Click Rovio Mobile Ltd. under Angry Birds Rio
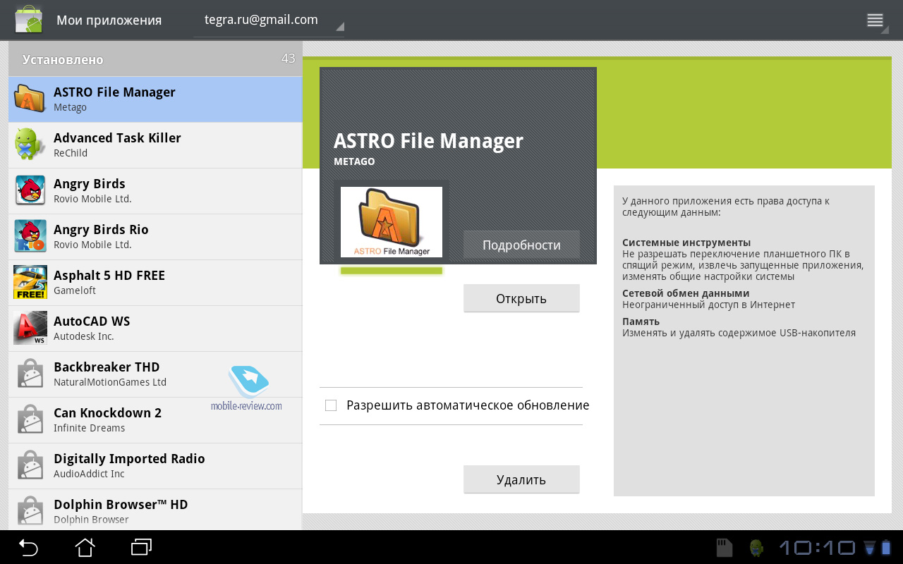This screenshot has width=903, height=564. [92, 245]
